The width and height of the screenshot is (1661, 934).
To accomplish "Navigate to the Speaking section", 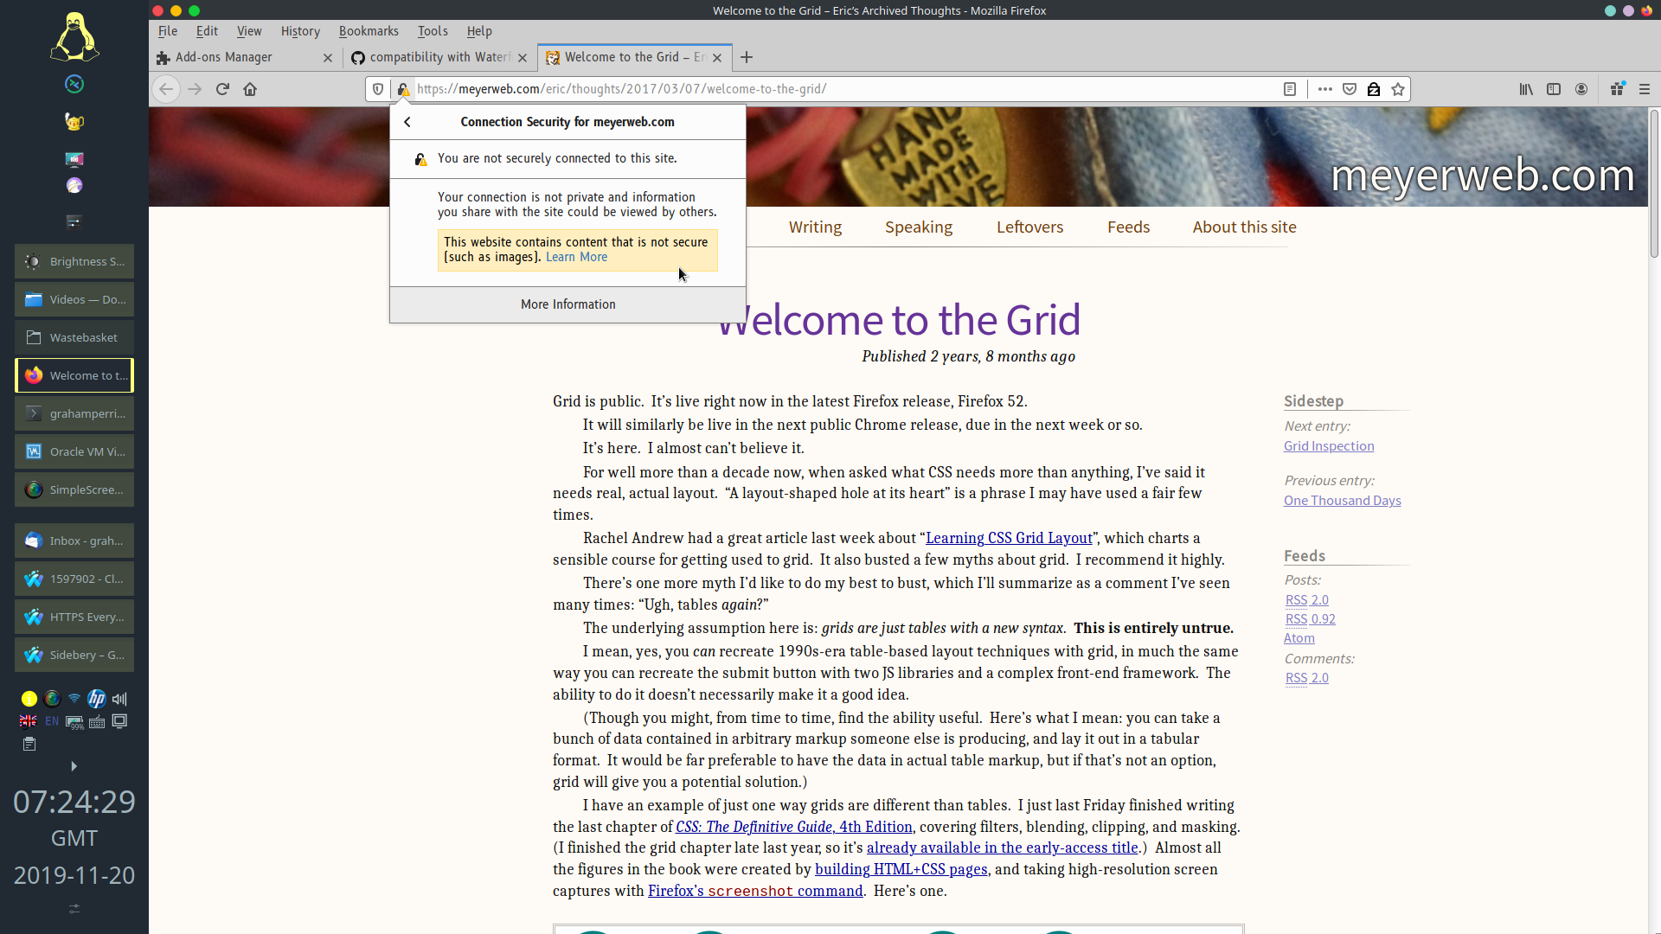I will (x=919, y=227).
